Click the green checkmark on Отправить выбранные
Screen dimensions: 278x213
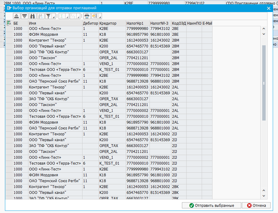coord(192,205)
